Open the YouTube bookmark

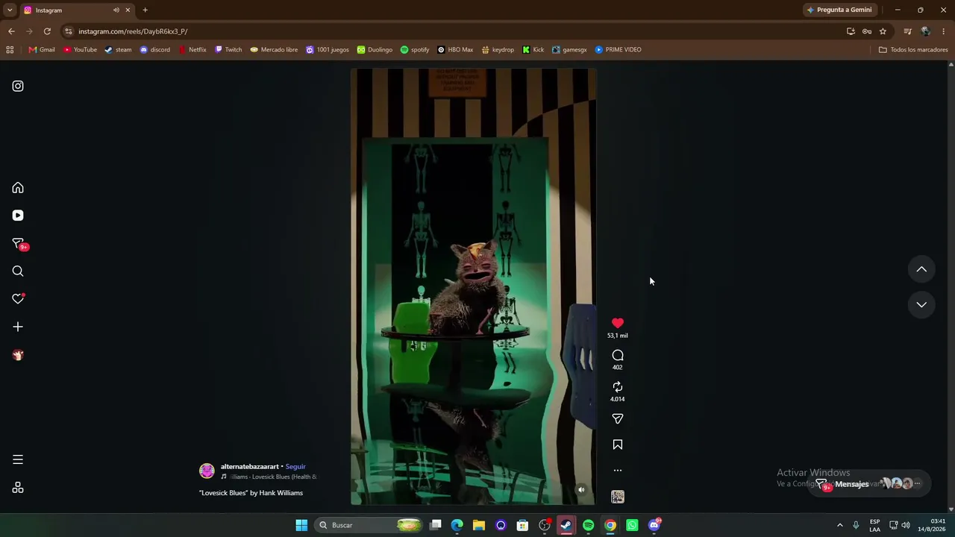tap(80, 50)
